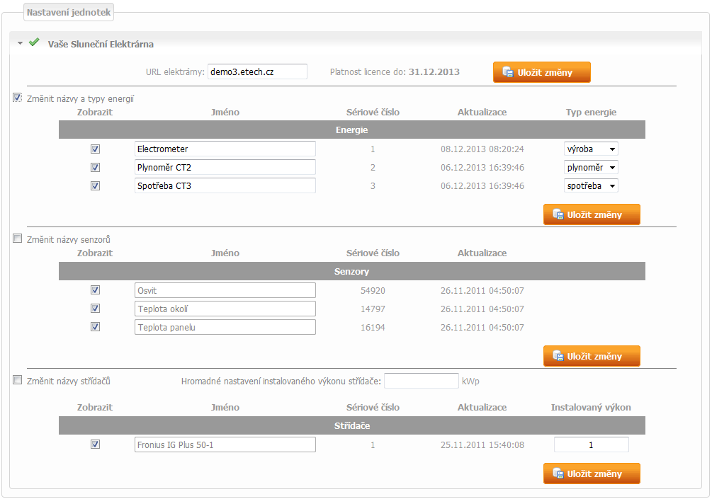Uncheck display checkbox for Teplota okolí
This screenshot has width=712, height=499.
click(96, 309)
